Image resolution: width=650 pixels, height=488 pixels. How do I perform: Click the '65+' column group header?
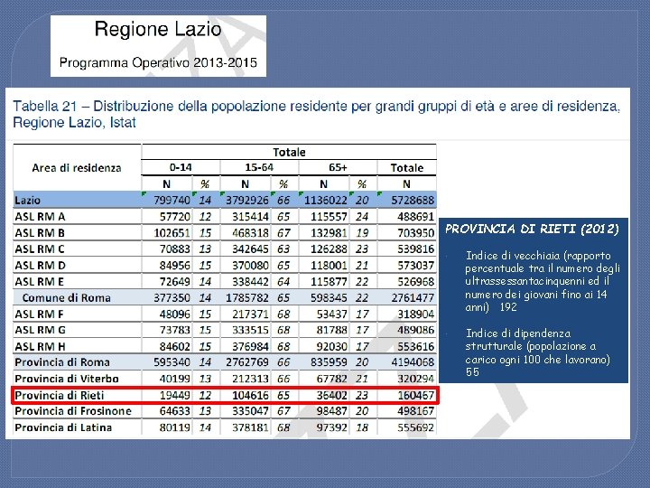pyautogui.click(x=338, y=168)
